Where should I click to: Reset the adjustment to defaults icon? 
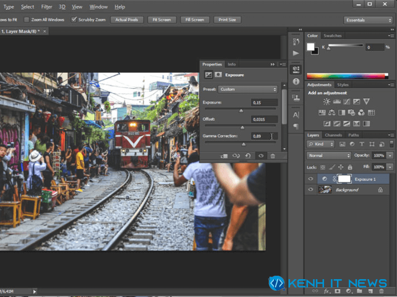(248, 156)
